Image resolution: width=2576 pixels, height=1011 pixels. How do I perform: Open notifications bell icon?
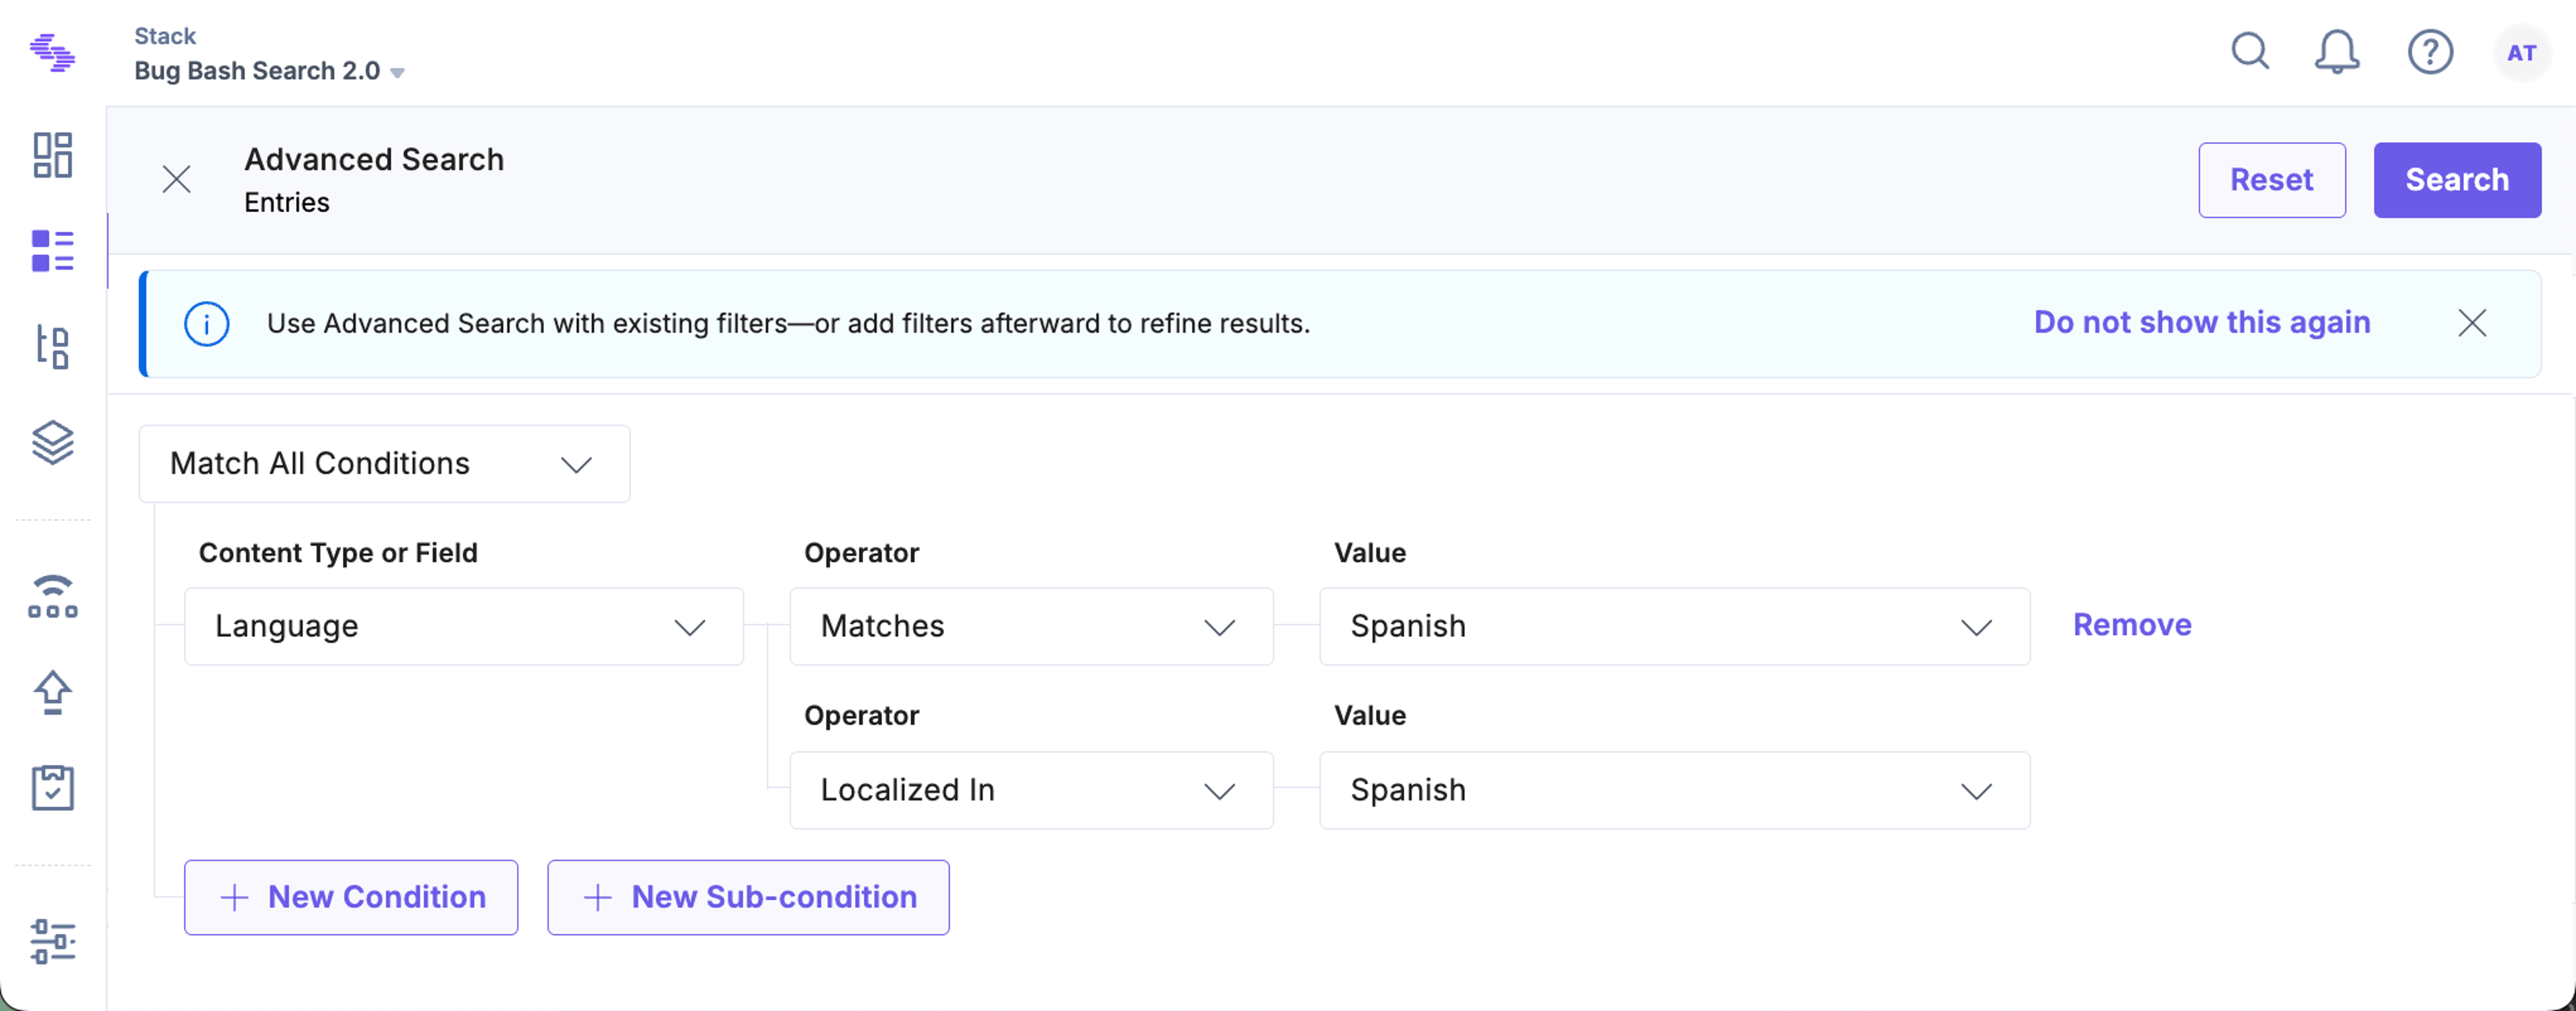[2337, 51]
